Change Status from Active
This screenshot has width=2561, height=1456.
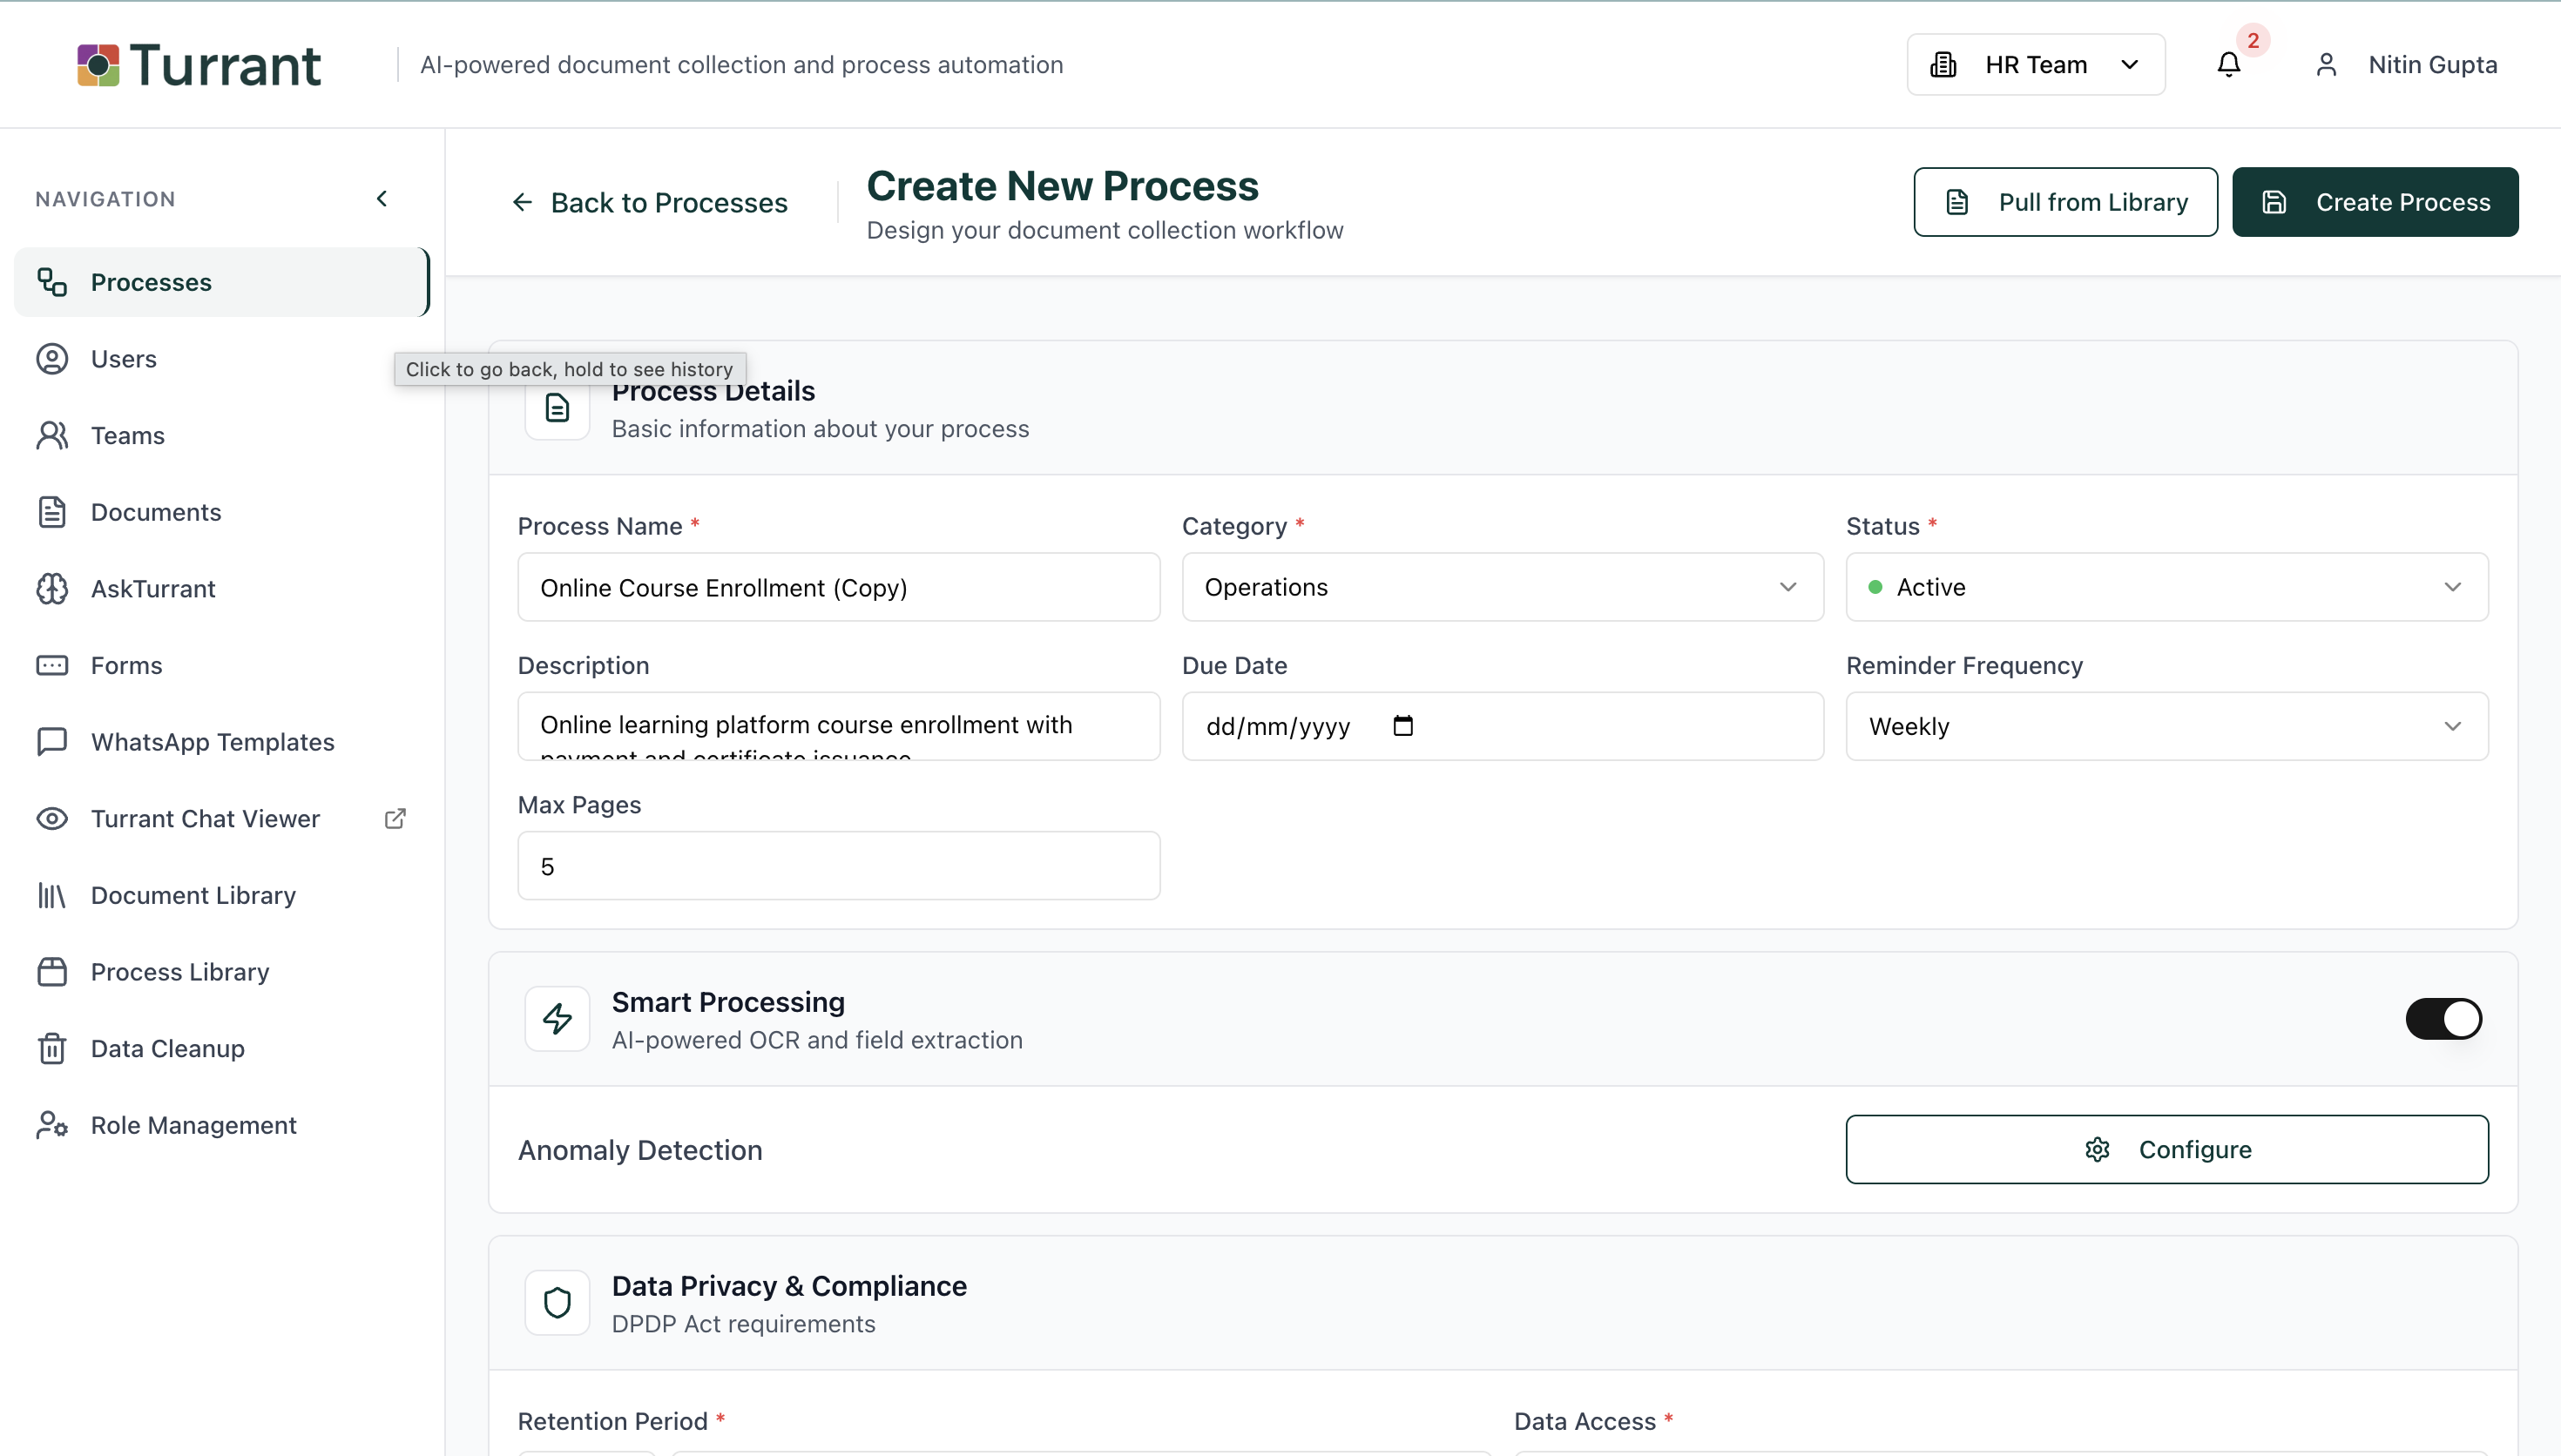coord(2165,587)
